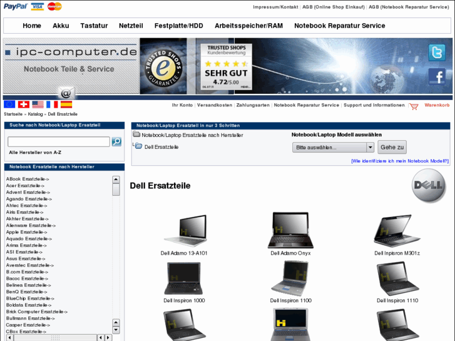Image resolution: width=455 pixels, height=341 pixels.
Task: Click folder icon next to Hersteller
Action: [x=136, y=134]
